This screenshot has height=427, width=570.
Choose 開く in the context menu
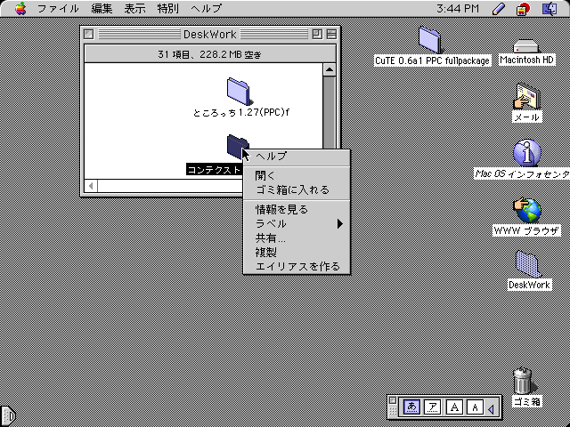coord(297,176)
